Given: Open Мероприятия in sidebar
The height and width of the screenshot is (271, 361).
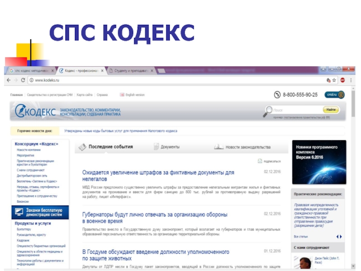Looking at the screenshot, I should [x=25, y=155].
